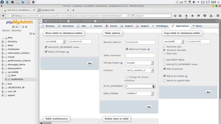Enable Switch to copied table checkbox
Viewport: 221px width, 124px height.
click(164, 80)
